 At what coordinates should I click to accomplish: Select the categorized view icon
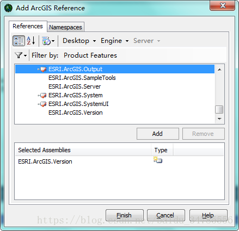tap(19, 41)
